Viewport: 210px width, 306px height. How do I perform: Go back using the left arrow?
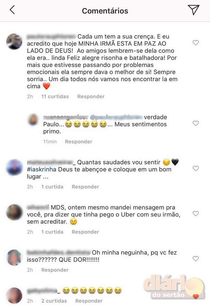(12, 10)
